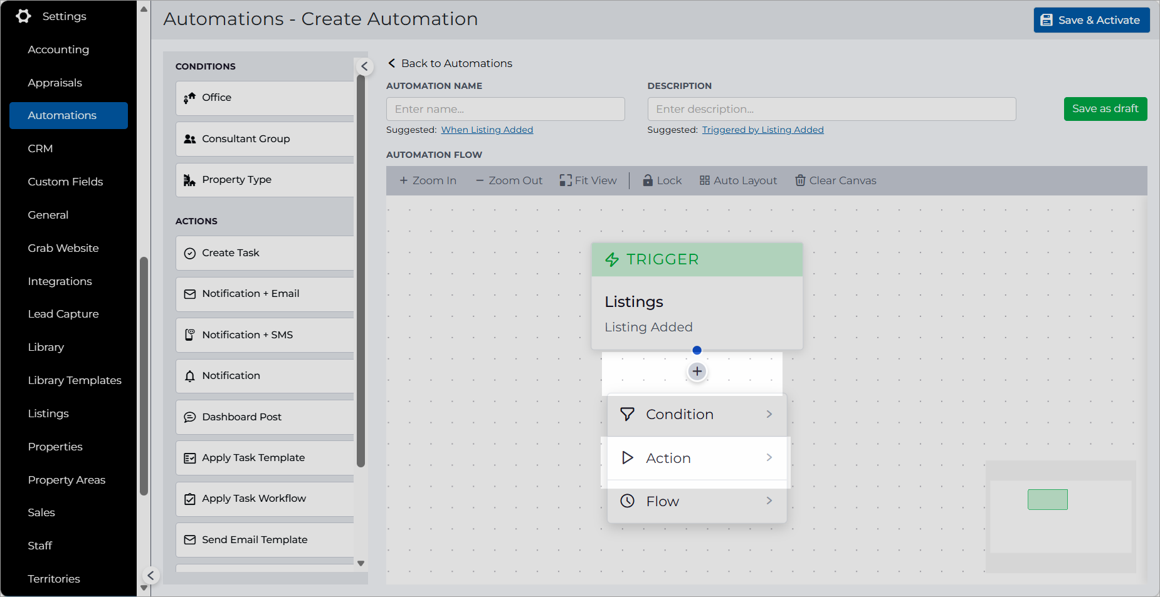Focus the automation name field
This screenshot has height=597, width=1160.
tap(505, 109)
